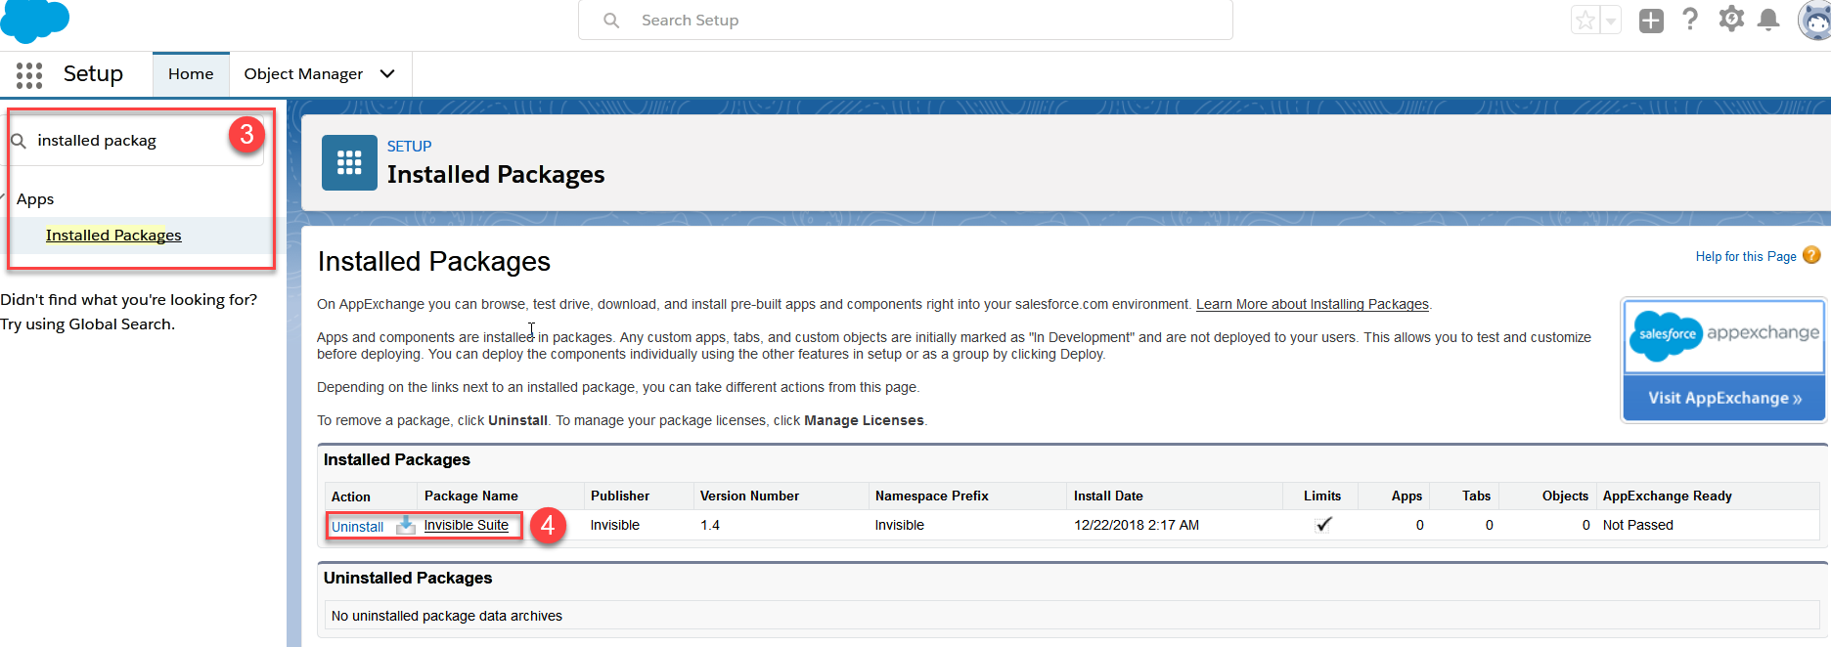Open the Invisible Suite package name link

[467, 525]
